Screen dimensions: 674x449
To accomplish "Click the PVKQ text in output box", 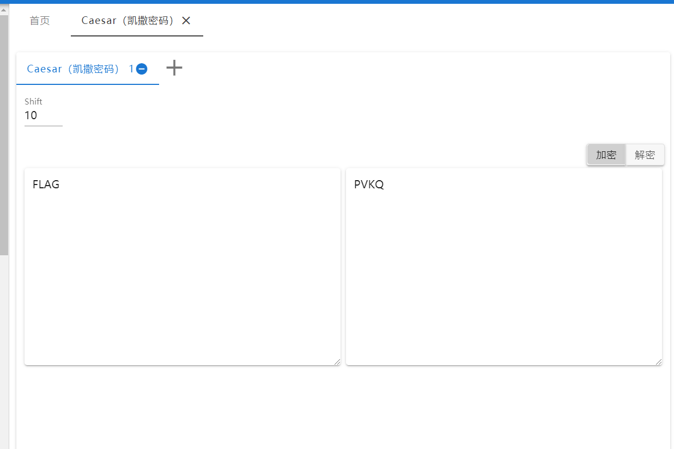I will click(x=369, y=184).
